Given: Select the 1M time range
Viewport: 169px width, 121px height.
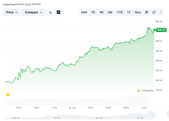Looking at the screenshot, I should tap(101, 12).
